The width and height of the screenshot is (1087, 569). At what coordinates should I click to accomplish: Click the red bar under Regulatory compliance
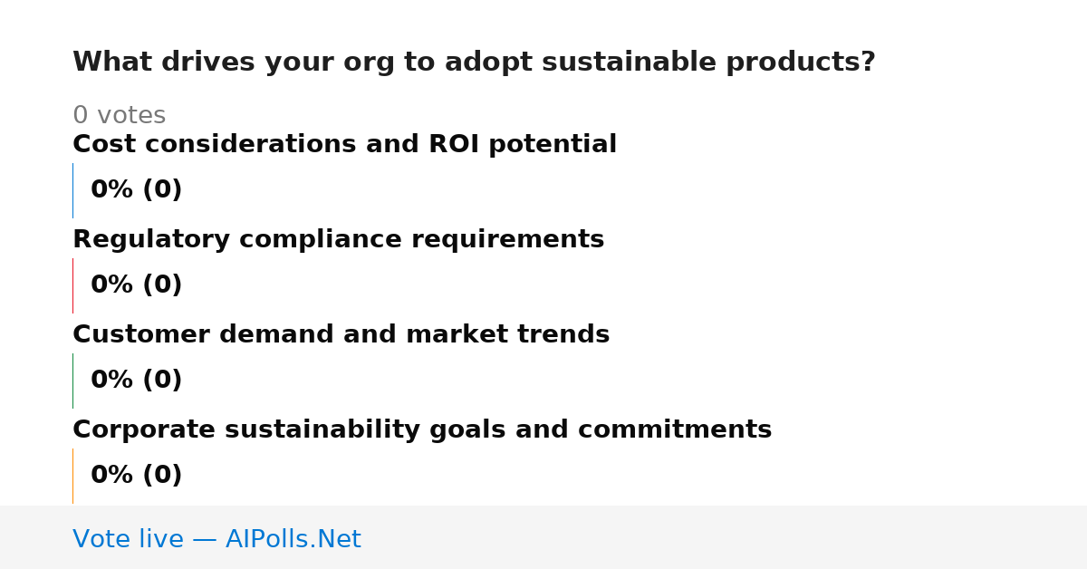coord(72,285)
